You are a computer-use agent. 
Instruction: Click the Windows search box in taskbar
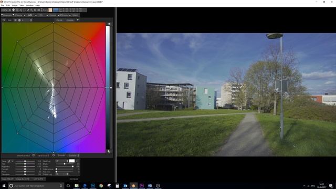coord(36,185)
